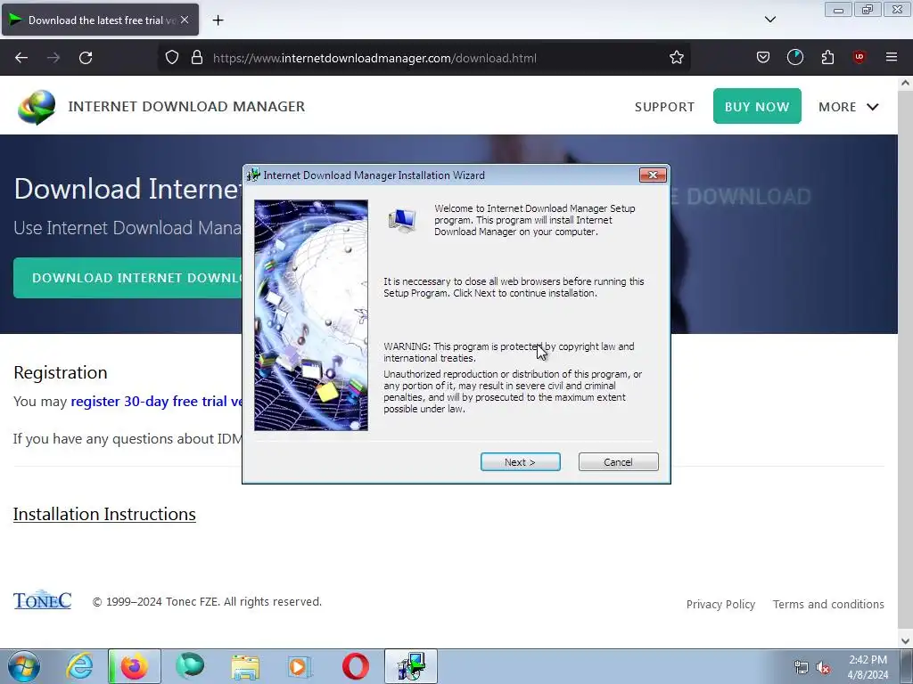Go back in Firefox history
Image resolution: width=913 pixels, height=684 pixels.
(x=21, y=58)
